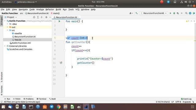Go to previous highlighted error arrow
Image resolution: width=196 pixels, height=110 pixels.
click(x=191, y=21)
